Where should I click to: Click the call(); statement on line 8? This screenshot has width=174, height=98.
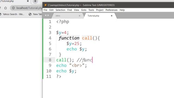tap(65, 60)
